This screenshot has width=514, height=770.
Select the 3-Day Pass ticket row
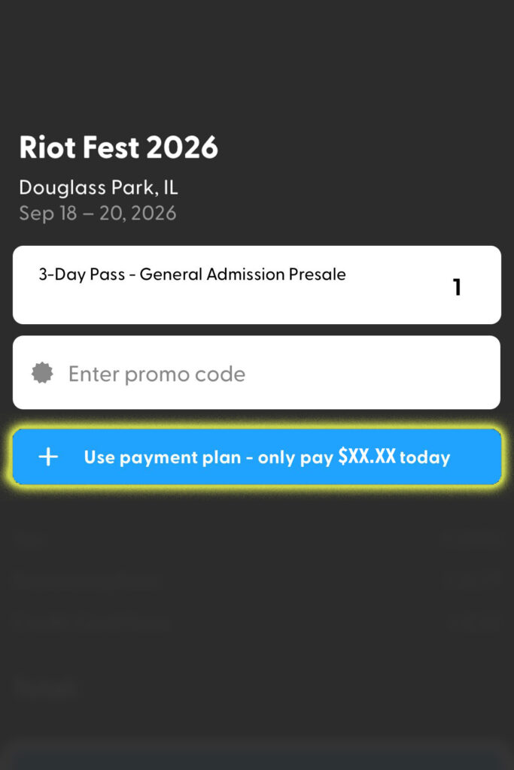click(x=256, y=285)
